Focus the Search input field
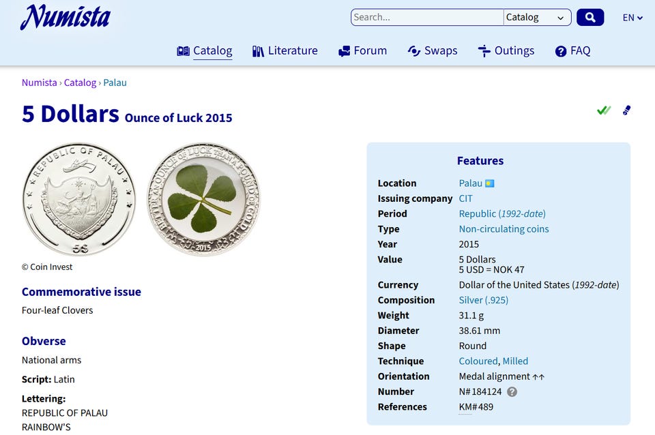The image size is (655, 435). tap(427, 17)
